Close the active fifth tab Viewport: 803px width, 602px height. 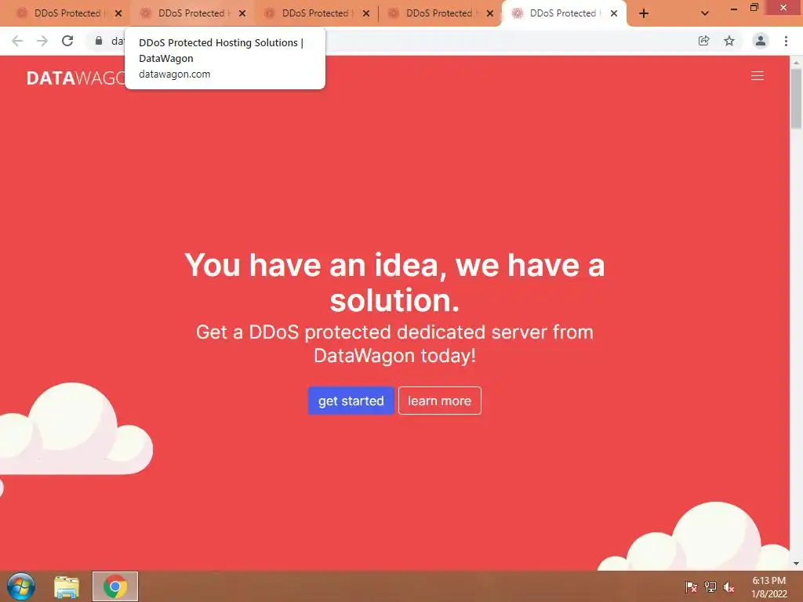[614, 14]
